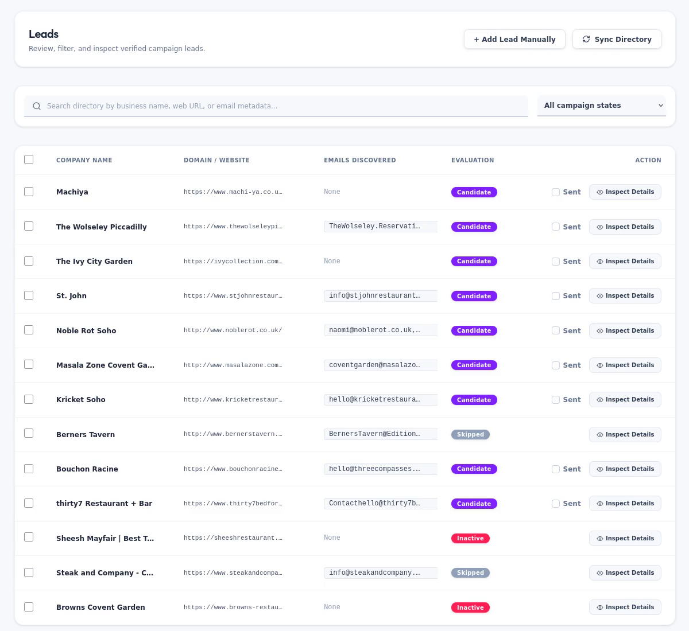This screenshot has width=689, height=631.
Task: Open the All campaign states dropdown
Action: tap(602, 106)
